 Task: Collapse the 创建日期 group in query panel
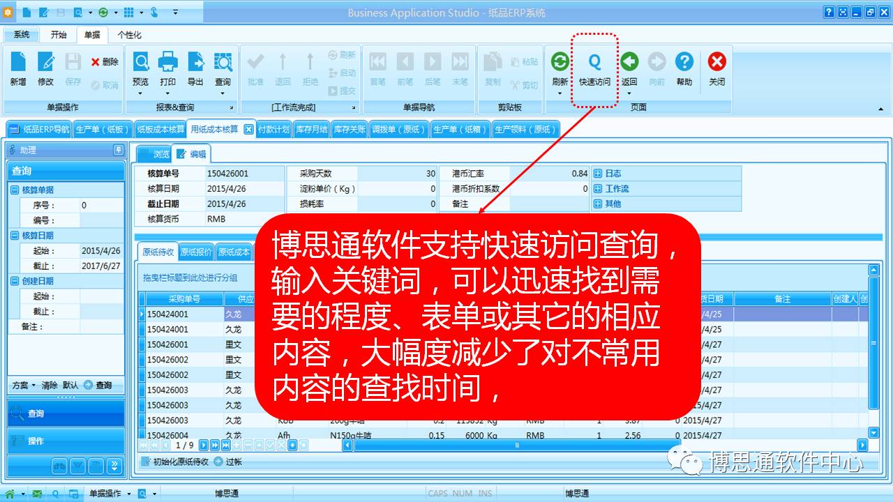tap(15, 281)
